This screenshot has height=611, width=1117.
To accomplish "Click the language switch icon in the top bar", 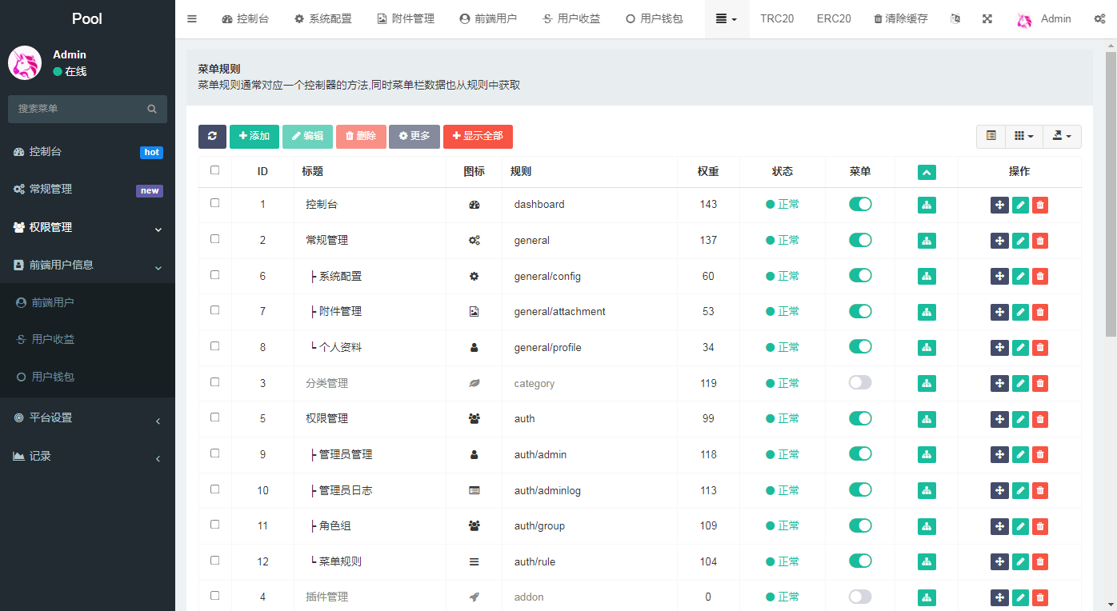I will pyautogui.click(x=955, y=18).
